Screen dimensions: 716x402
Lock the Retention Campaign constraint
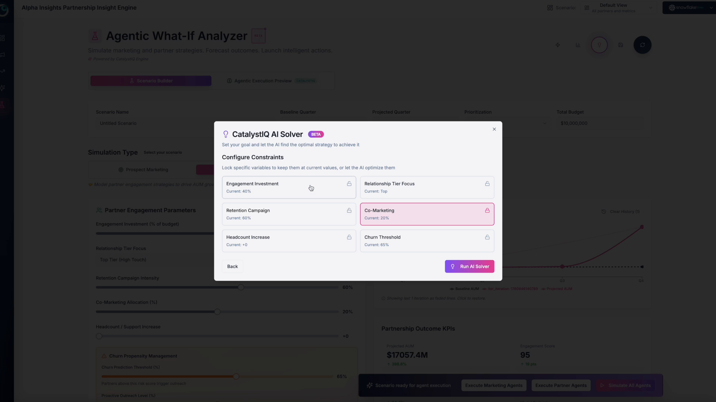(349, 210)
